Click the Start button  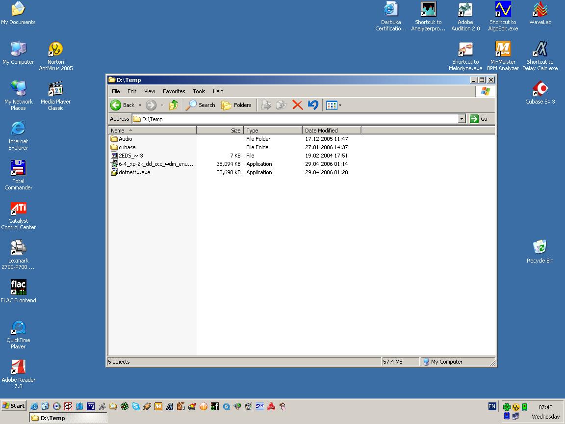(x=14, y=406)
